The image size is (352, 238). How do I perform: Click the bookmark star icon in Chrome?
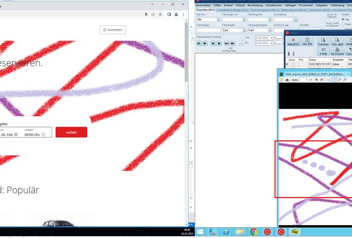(160, 15)
